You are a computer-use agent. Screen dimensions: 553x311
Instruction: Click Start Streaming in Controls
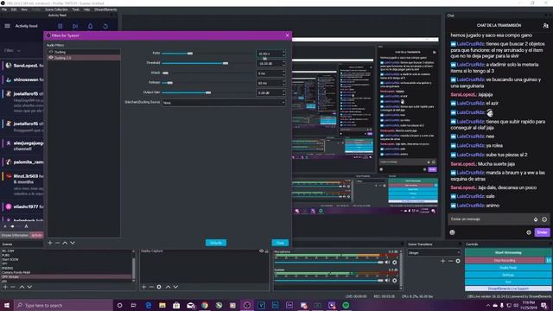pyautogui.click(x=508, y=252)
